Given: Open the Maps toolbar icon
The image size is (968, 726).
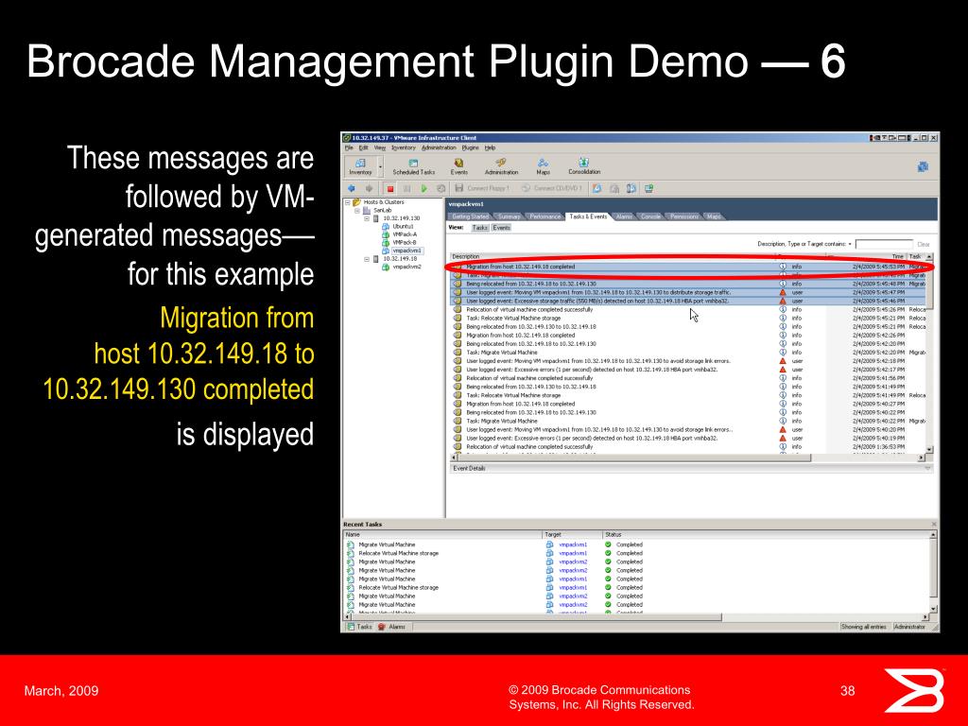Looking at the screenshot, I should [x=543, y=166].
